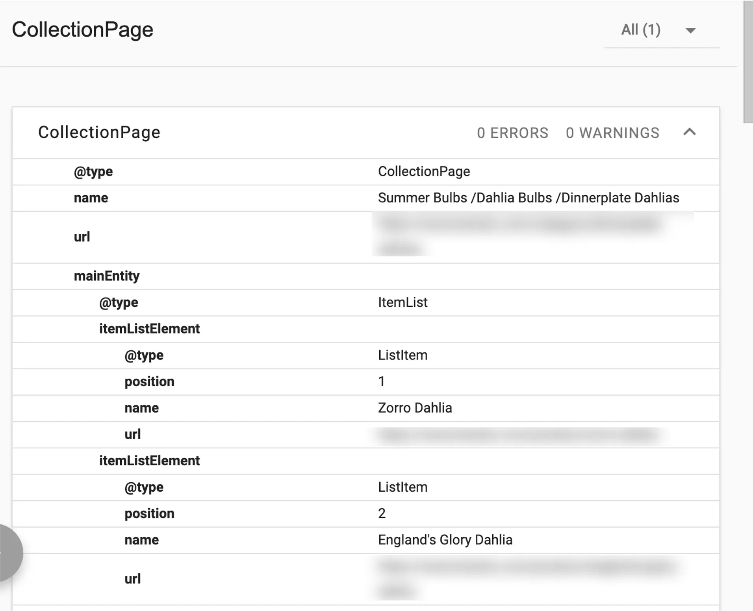Image resolution: width=753 pixels, height=611 pixels.
Task: Expand the first itemListElement entry
Action: click(x=150, y=329)
